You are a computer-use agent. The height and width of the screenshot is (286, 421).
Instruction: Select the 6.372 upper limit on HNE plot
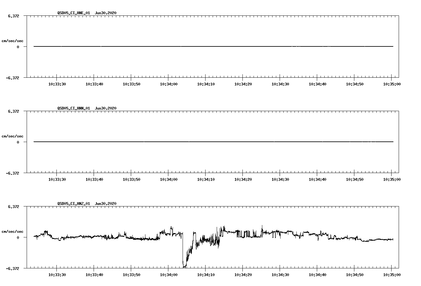click(x=14, y=16)
